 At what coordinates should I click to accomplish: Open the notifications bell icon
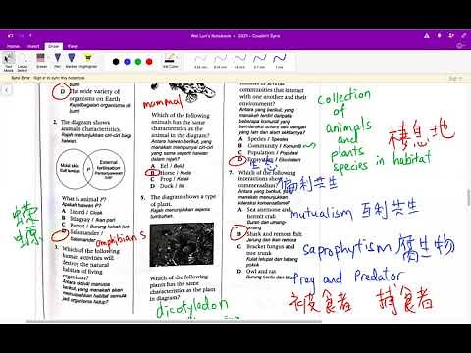tap(439, 36)
